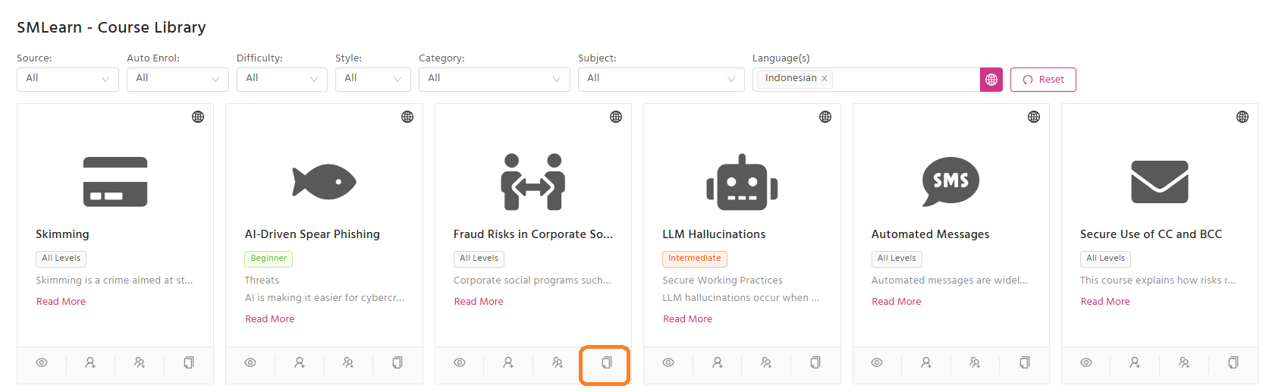This screenshot has width=1263, height=392.
Task: Expand the Difficulty dropdown
Action: (x=281, y=79)
